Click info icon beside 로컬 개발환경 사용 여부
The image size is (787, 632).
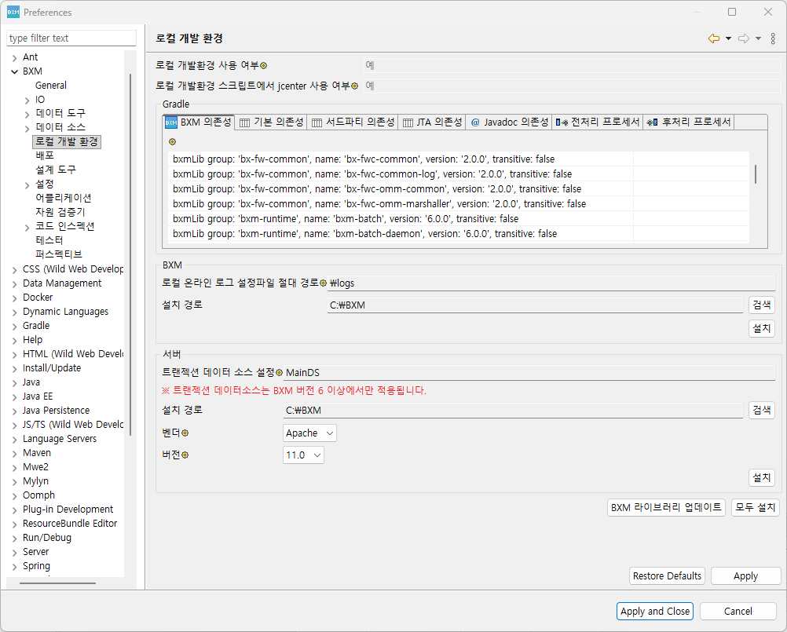tap(264, 66)
